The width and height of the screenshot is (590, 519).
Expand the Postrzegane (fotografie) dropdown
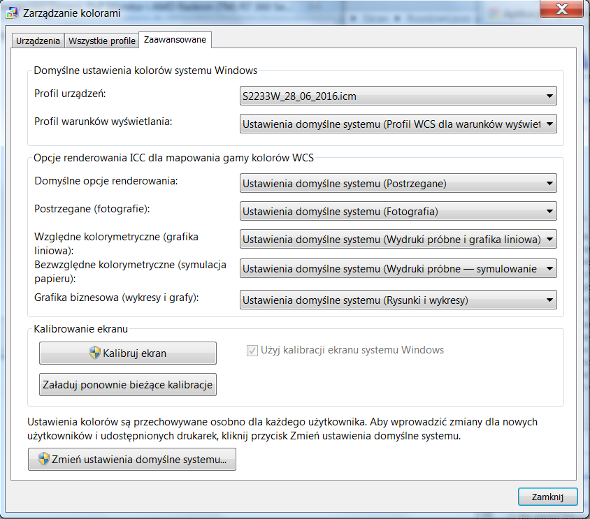(398, 211)
